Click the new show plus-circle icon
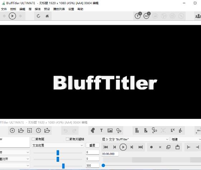 [12, 130]
